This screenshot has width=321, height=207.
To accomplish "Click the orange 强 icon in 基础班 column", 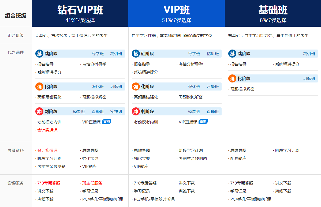I will [232, 78].
